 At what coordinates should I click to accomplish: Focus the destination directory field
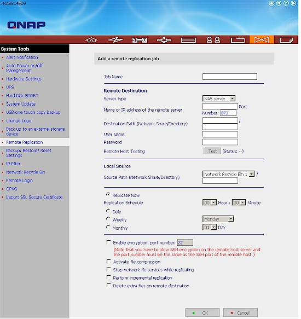coord(220,126)
